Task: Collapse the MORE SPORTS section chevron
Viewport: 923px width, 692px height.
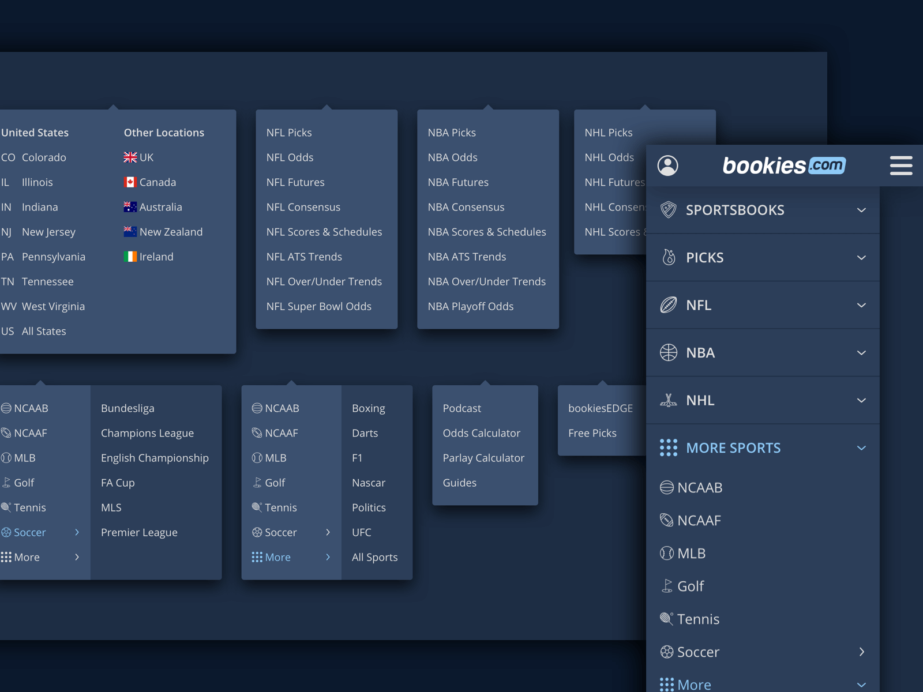Action: 861,448
